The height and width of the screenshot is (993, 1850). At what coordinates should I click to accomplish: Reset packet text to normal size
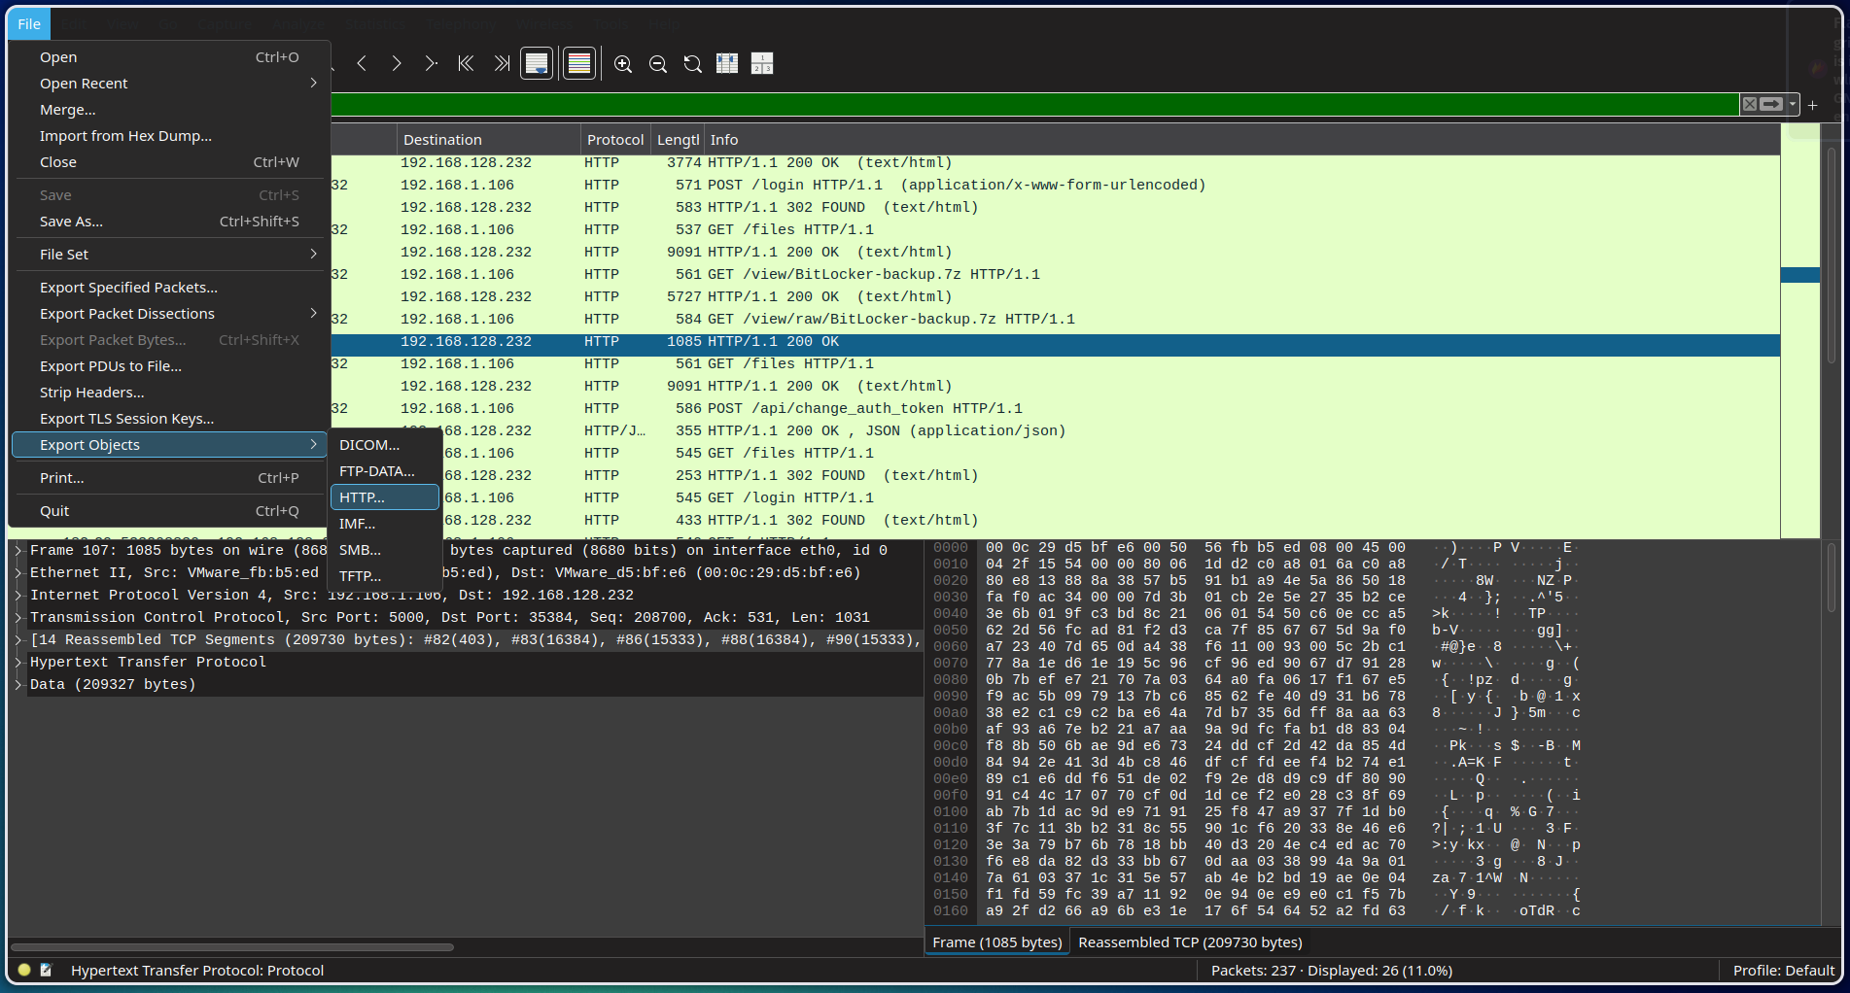[692, 64]
